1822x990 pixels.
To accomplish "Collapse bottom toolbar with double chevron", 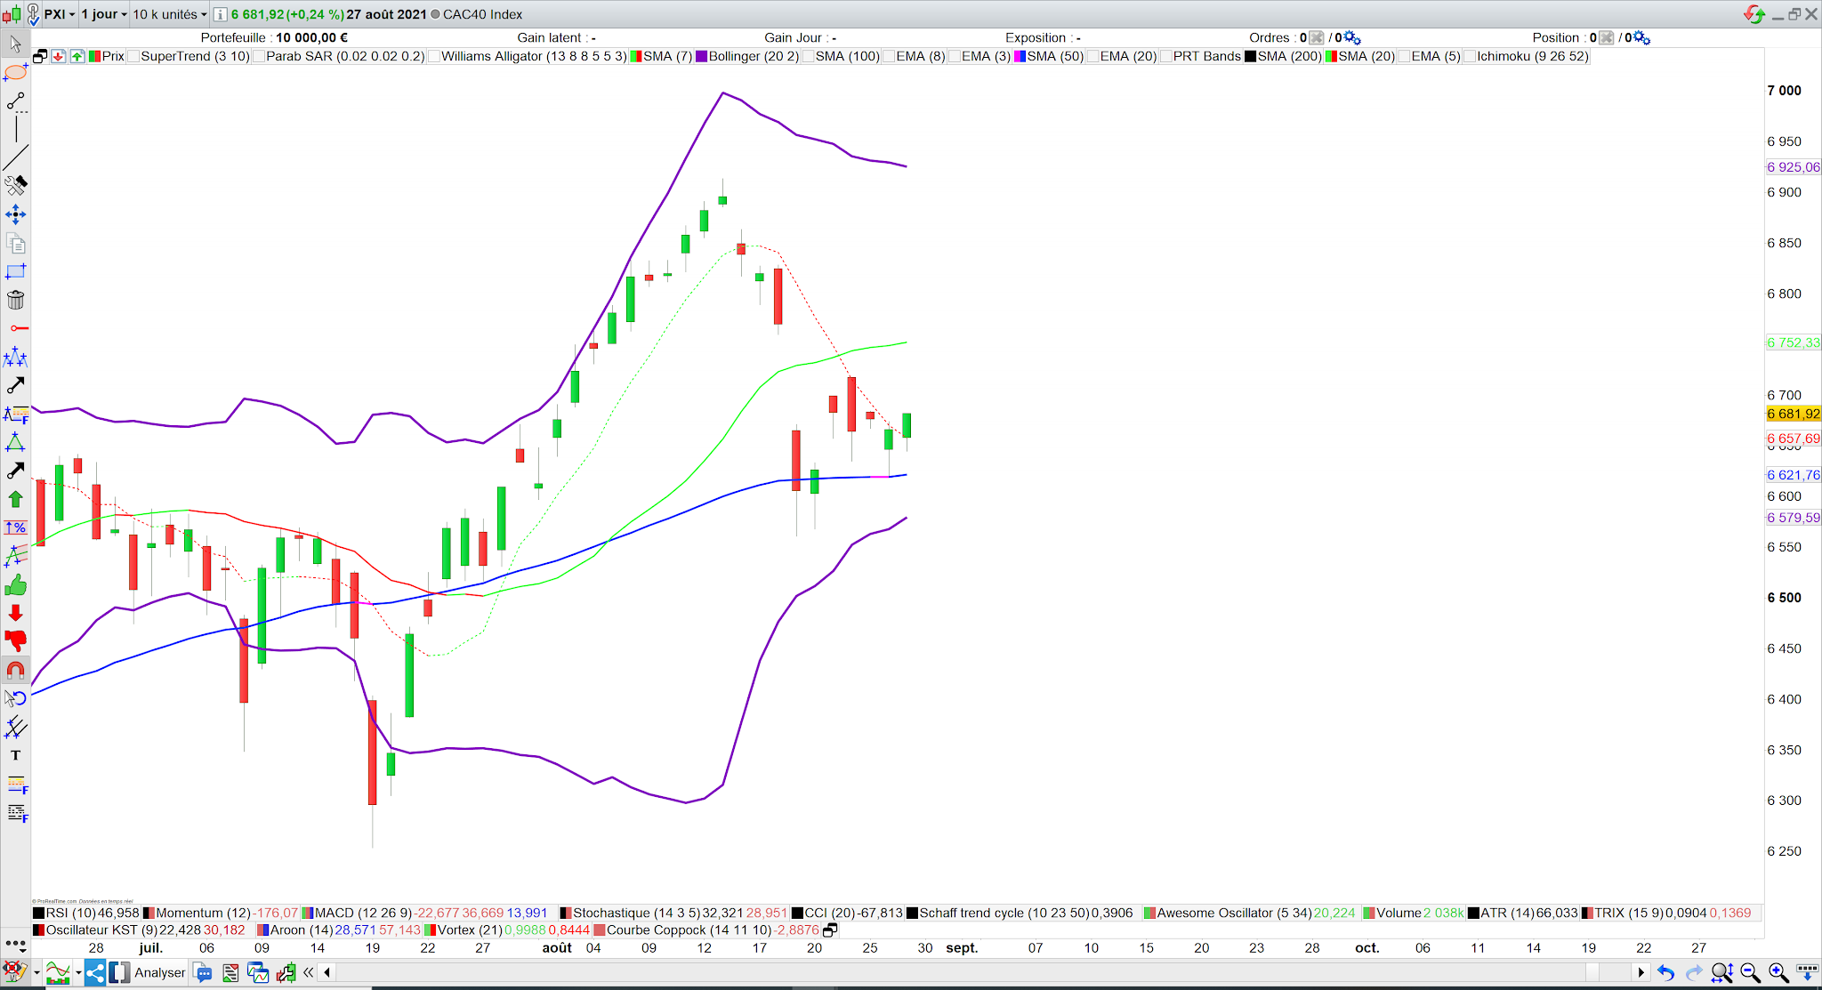I will coord(308,973).
